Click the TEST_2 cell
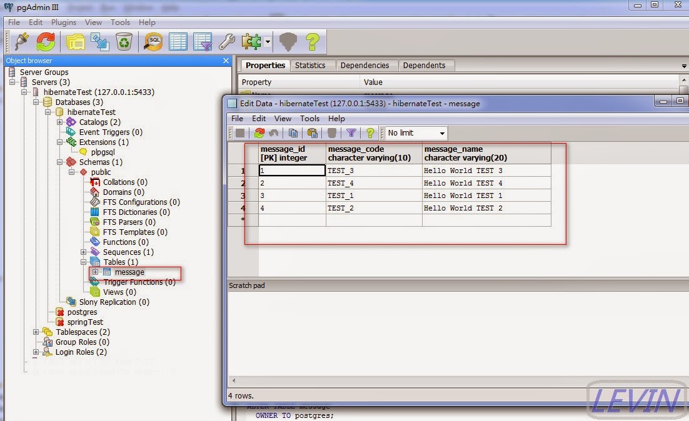 pyautogui.click(x=374, y=208)
